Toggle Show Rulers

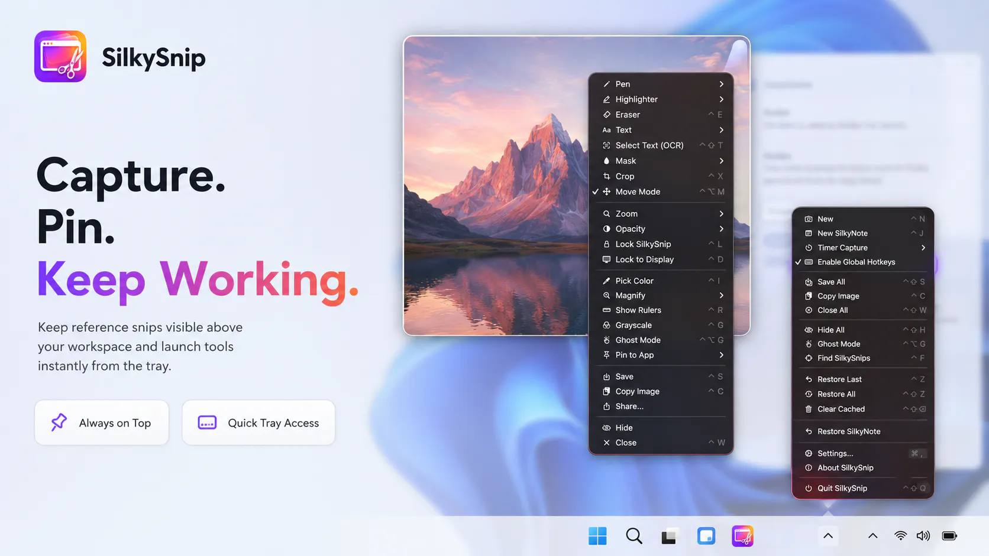click(661, 310)
